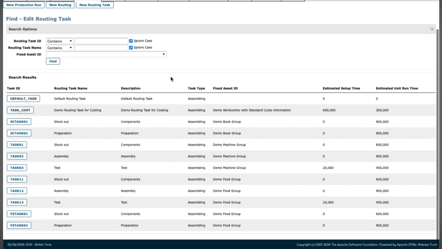
Task: Toggle Ignore Case for Routing Task ID
Action: [131, 41]
